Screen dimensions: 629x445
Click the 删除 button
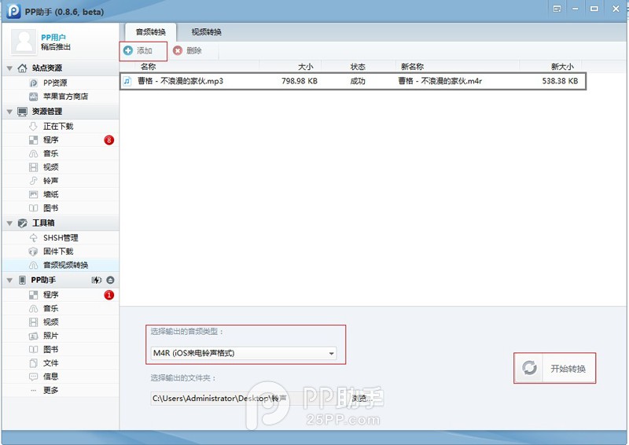188,51
